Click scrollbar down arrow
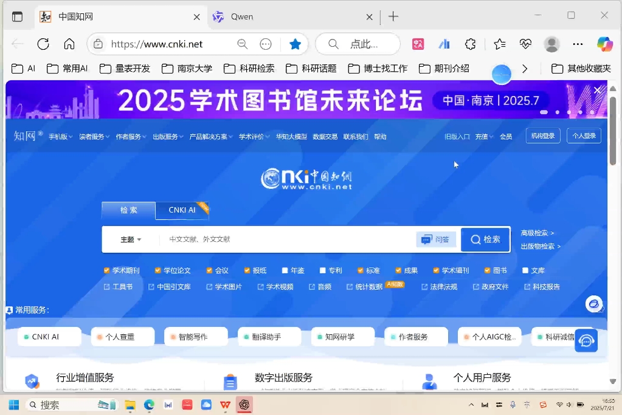622x415 pixels. pos(613,382)
